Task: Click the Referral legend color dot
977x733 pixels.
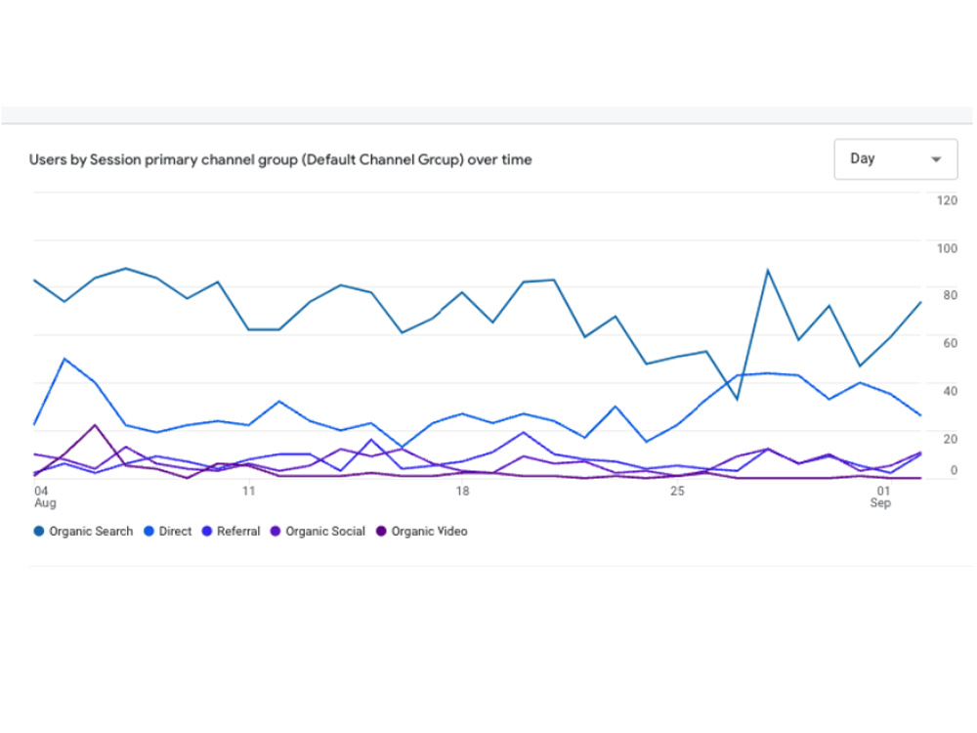Action: (207, 531)
